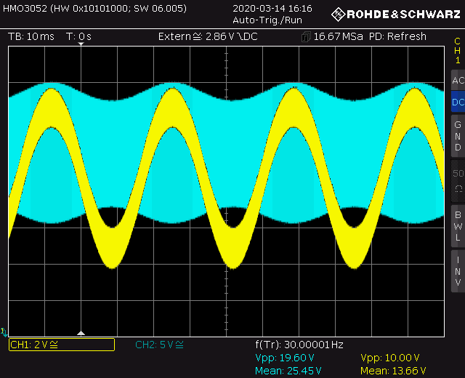The width and height of the screenshot is (465, 378).
Task: Click the channel ground marker at bottom-left
Action: (x=5, y=332)
